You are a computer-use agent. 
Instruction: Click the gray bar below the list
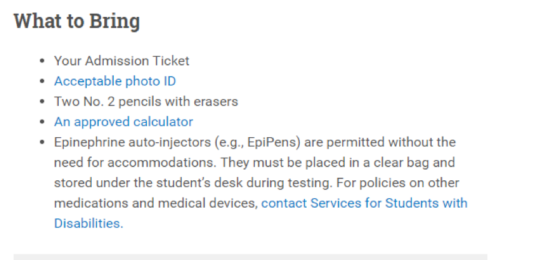250,256
